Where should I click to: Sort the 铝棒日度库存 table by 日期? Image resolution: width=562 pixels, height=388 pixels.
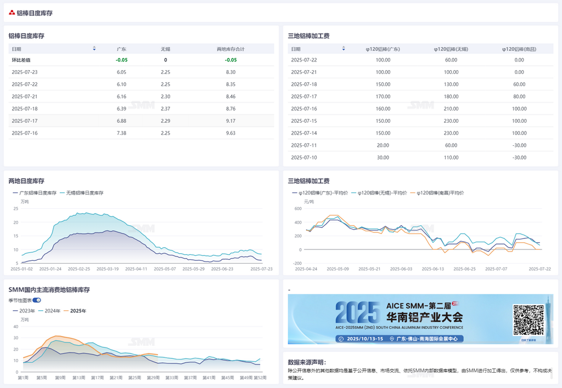click(x=94, y=49)
